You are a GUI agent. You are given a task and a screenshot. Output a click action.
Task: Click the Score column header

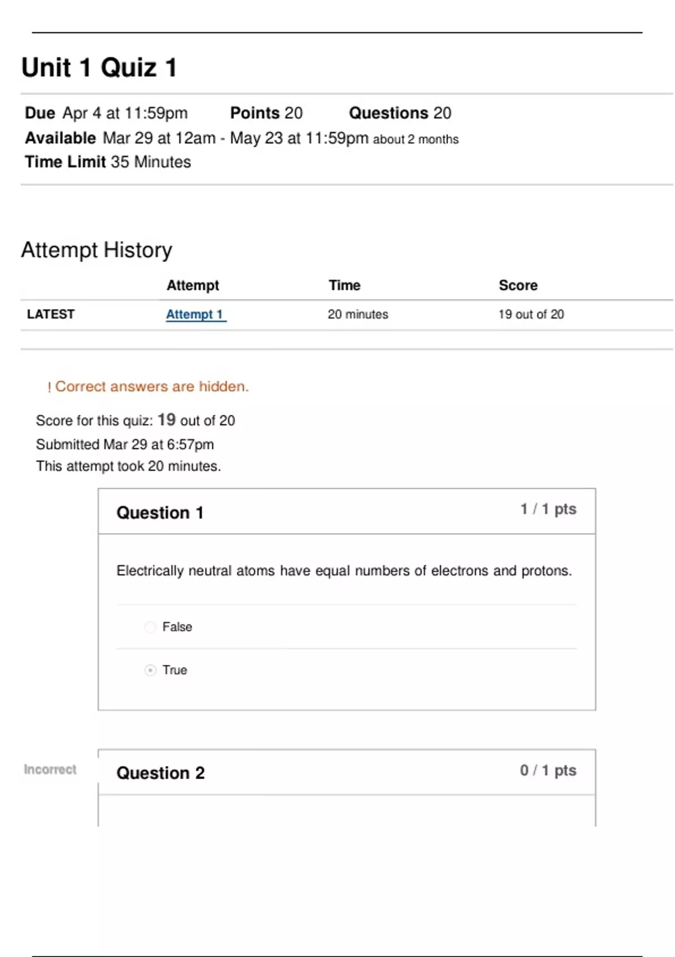pyautogui.click(x=518, y=285)
